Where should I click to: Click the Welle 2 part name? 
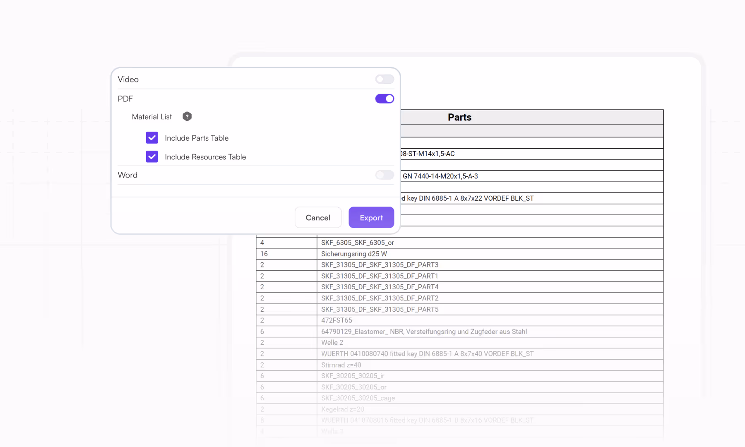tap(332, 343)
